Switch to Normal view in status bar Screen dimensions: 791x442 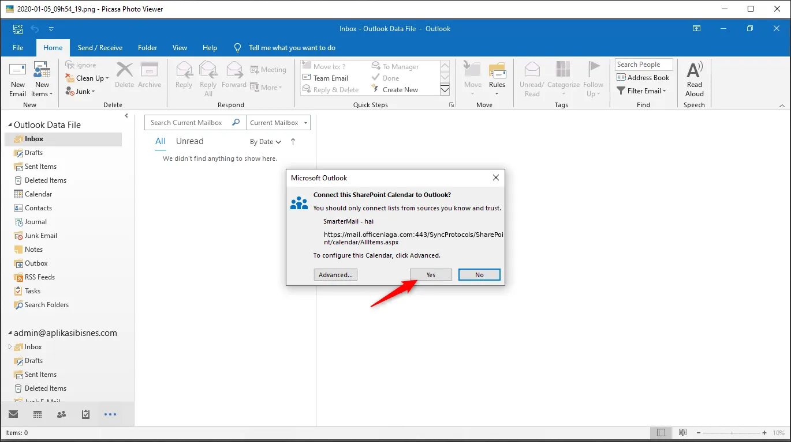[661, 433]
